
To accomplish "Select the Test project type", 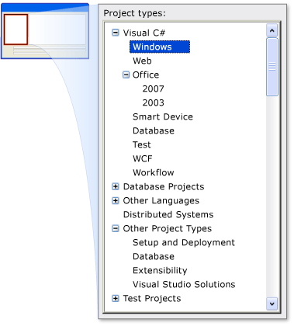I will tap(142, 144).
